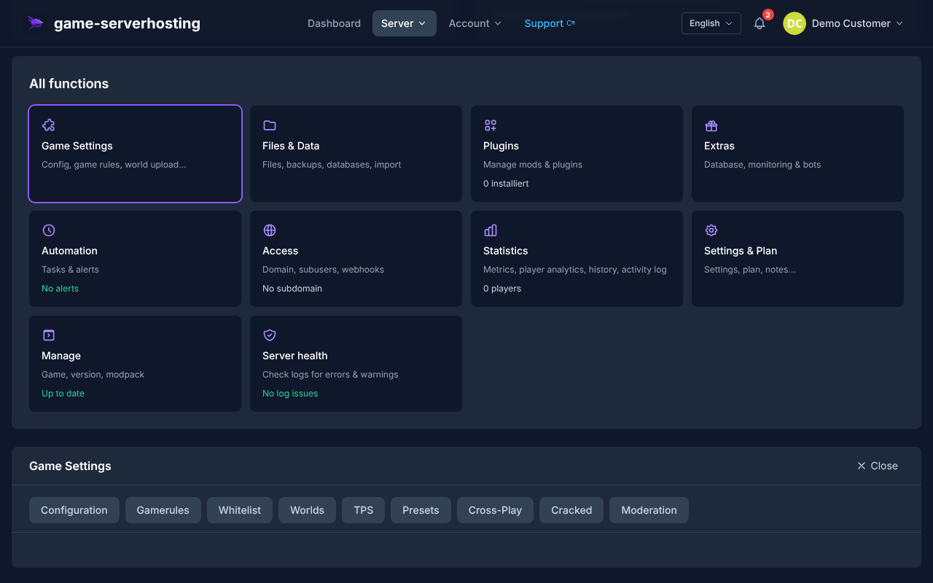Switch to the Whitelist tab
The image size is (933, 583).
[x=240, y=510]
